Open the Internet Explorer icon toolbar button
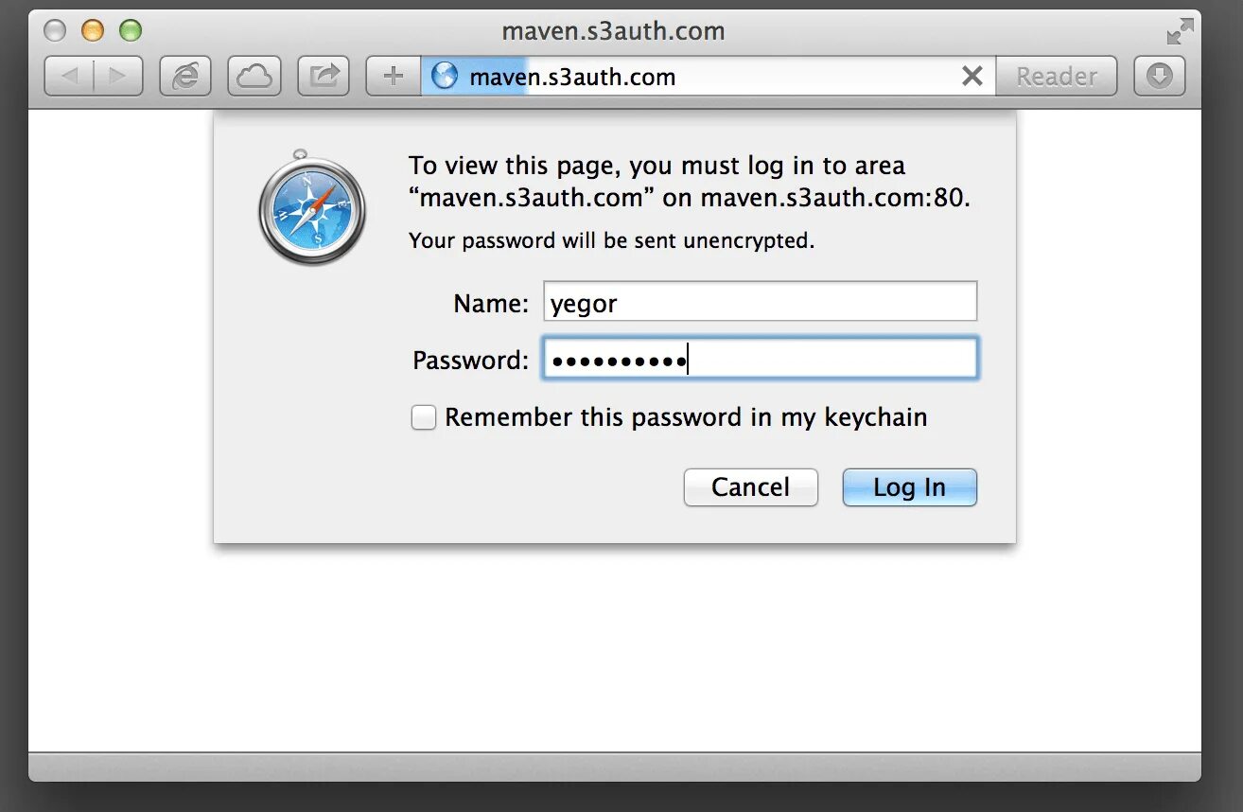Screen dimensions: 1243x812 185,76
